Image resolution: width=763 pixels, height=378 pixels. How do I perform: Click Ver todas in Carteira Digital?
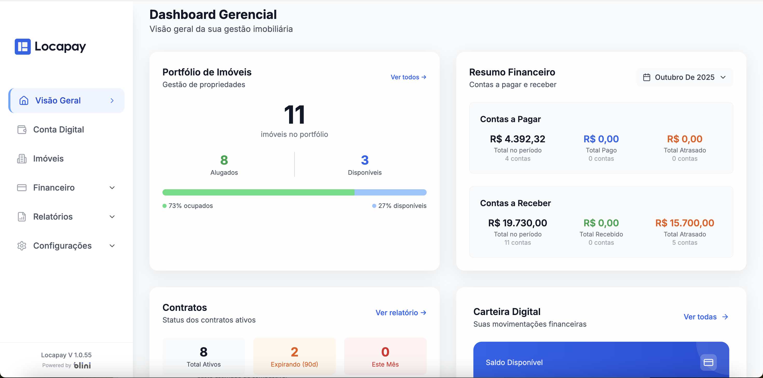click(x=706, y=317)
